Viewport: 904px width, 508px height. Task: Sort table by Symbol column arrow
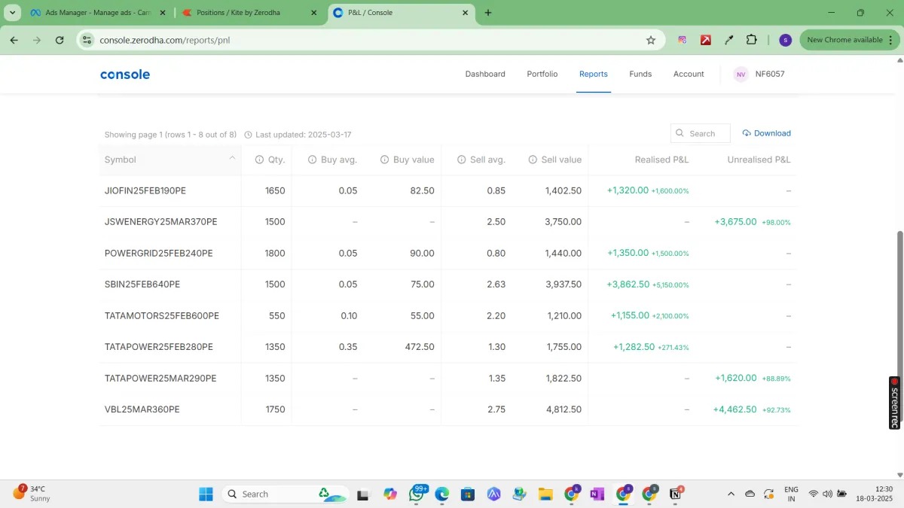pyautogui.click(x=232, y=158)
